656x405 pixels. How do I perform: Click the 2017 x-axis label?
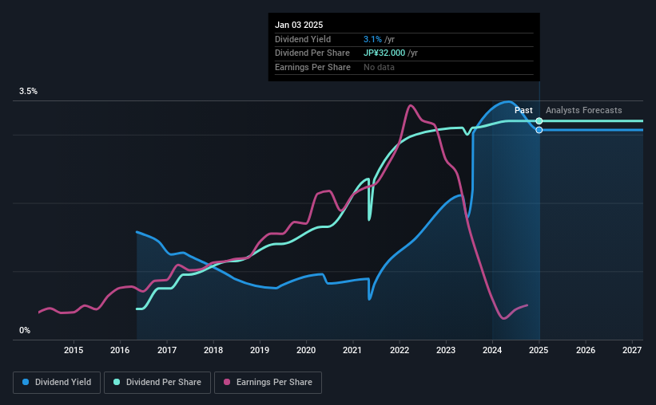pyautogui.click(x=166, y=350)
